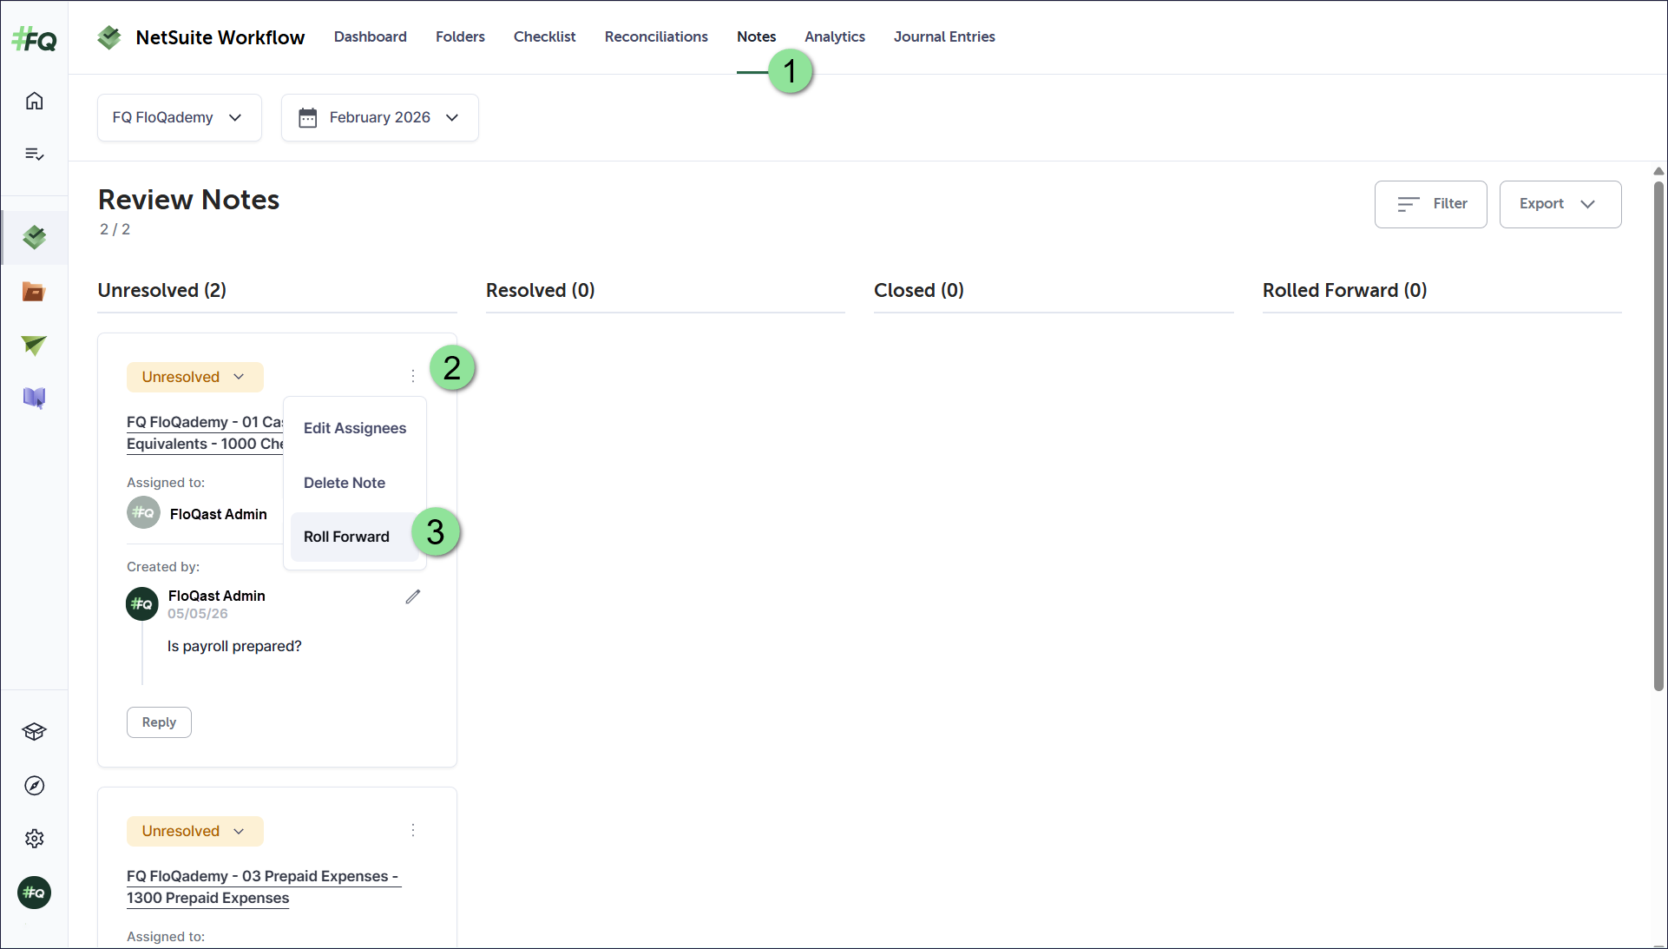1668x949 pixels.
Task: Open Settings gear in sidebar
Action: tap(34, 839)
